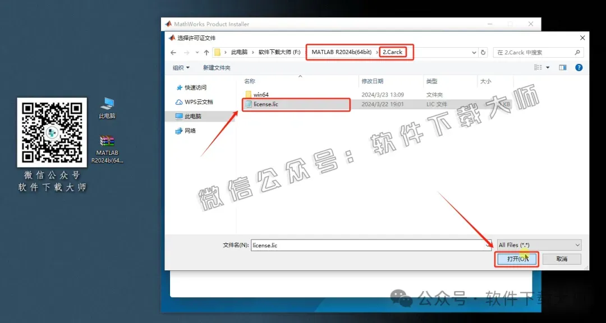606x323 pixels.
Task: Open help with the blue question icon
Action: click(579, 68)
